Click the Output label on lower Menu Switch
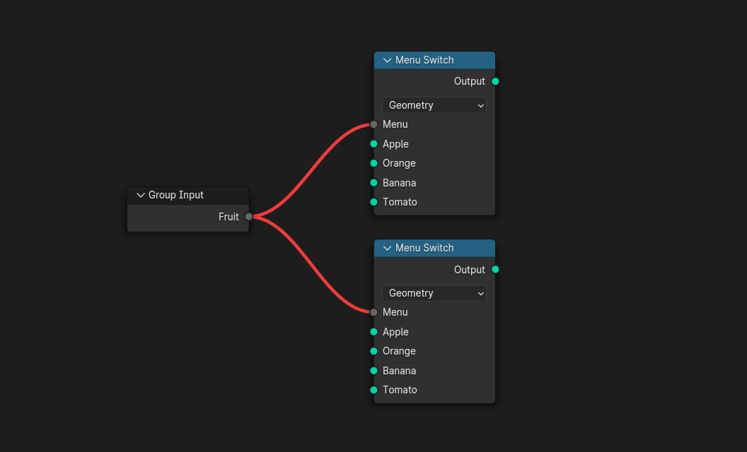This screenshot has width=747, height=452. pyautogui.click(x=469, y=270)
